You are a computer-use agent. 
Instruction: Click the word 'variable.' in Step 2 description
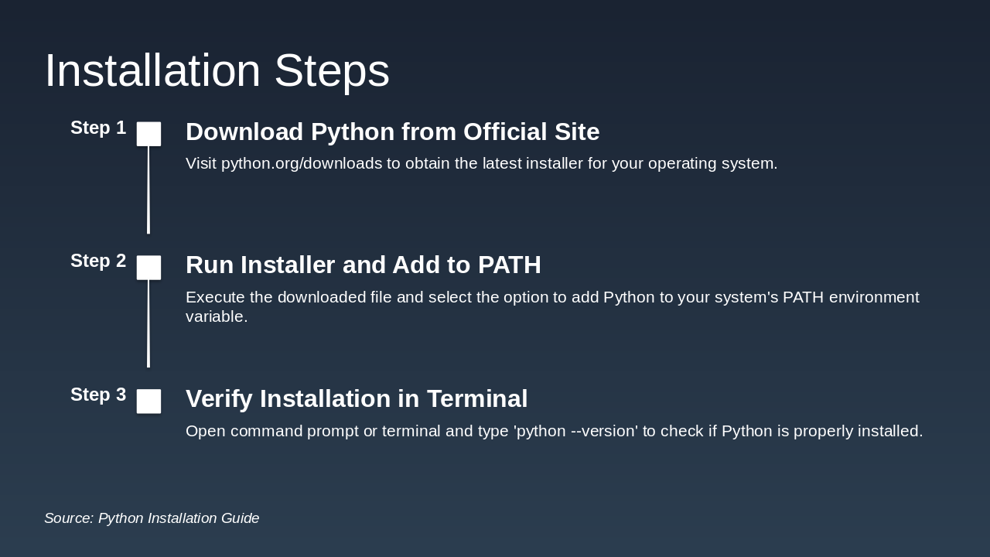[x=217, y=316]
